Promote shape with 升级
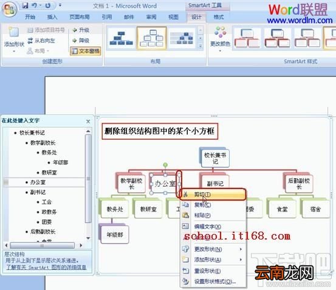Image resolution: width=336 pixels, height=290 pixels. 81,30
